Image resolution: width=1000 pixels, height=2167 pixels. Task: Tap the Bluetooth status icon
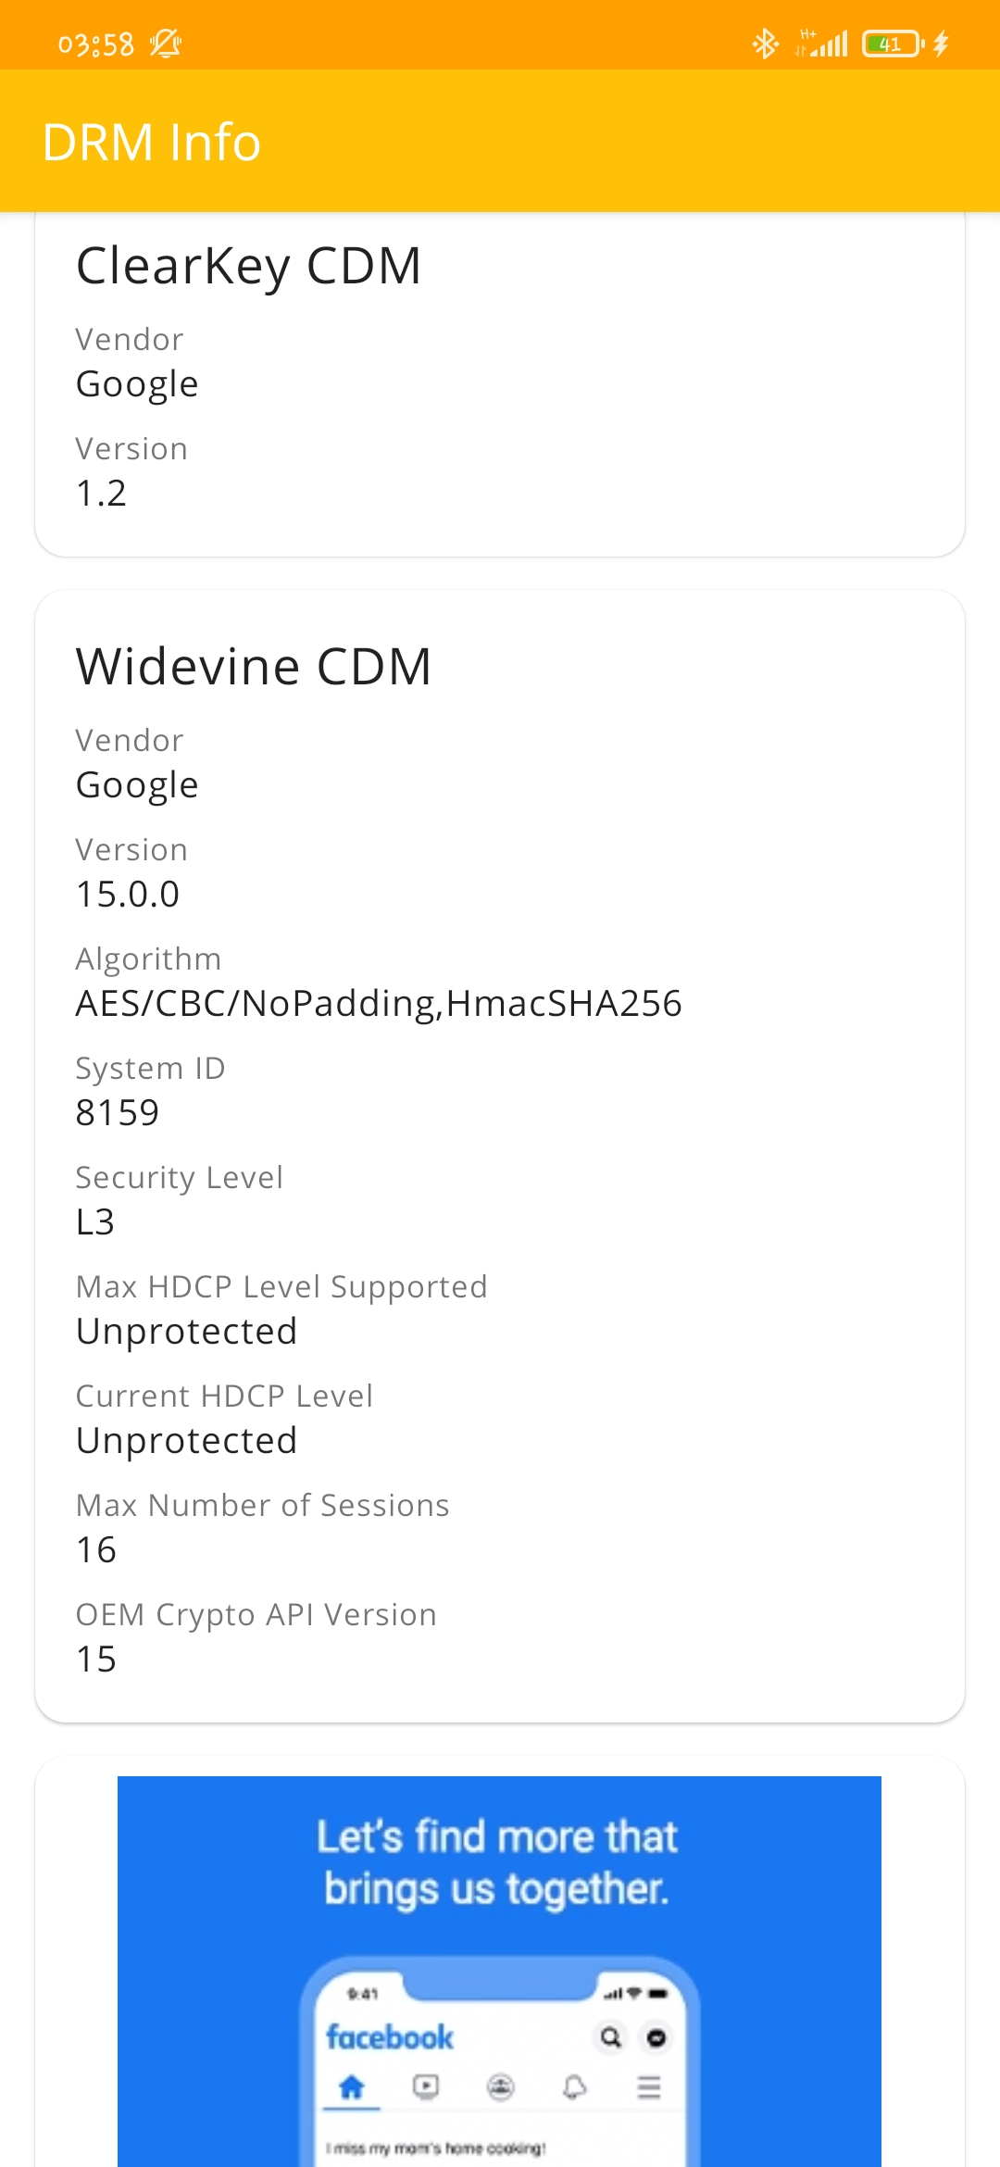coord(765,44)
